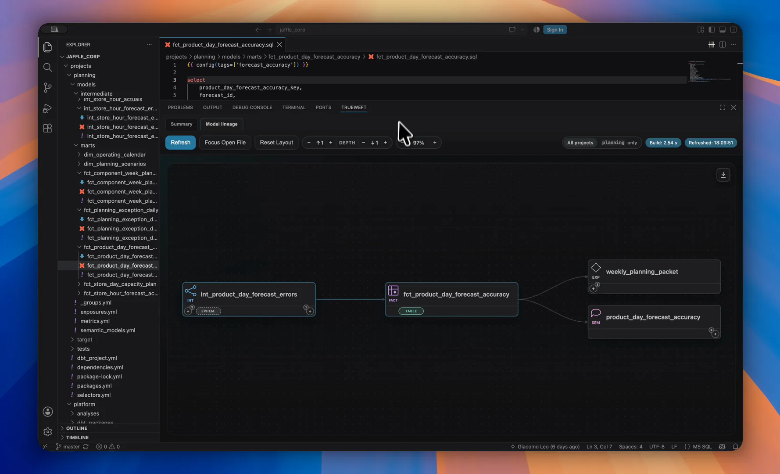The height and width of the screenshot is (474, 780).
Task: Decrease downstream depth with minus
Action: (363, 143)
